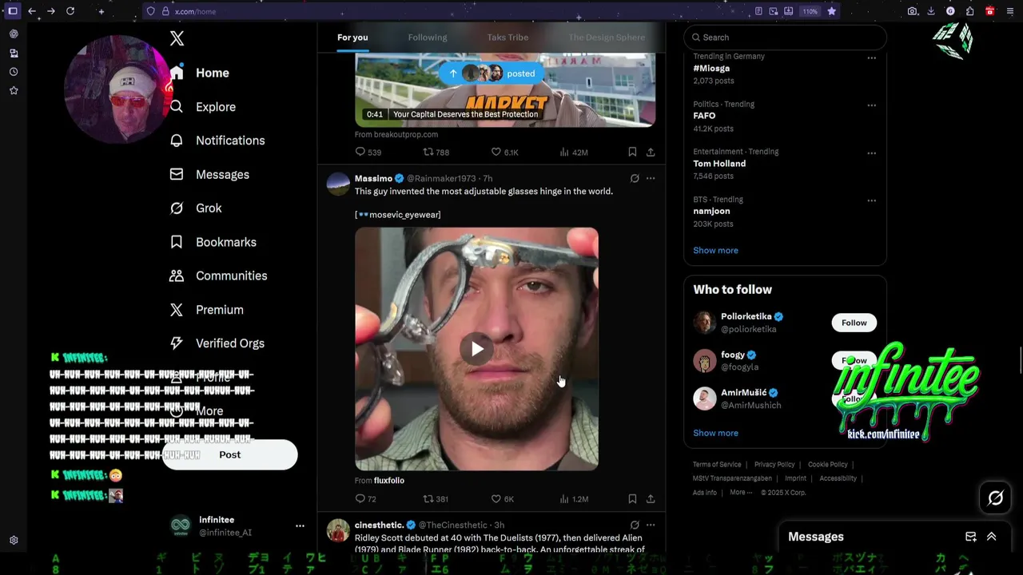The image size is (1023, 575).
Task: Reload the browser page
Action: pos(70,11)
